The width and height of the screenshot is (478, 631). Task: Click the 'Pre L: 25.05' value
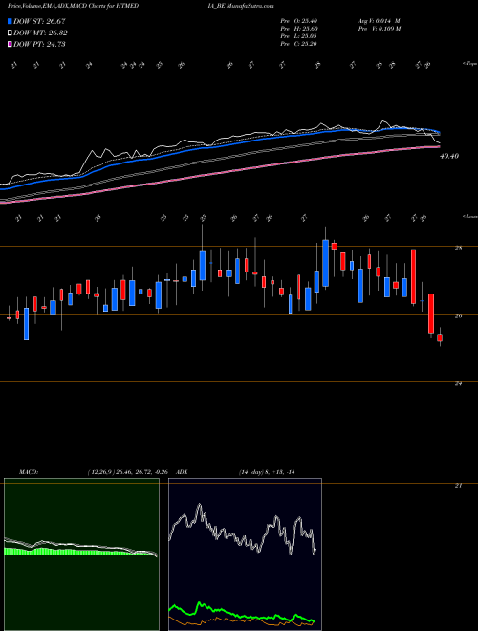pos(298,36)
